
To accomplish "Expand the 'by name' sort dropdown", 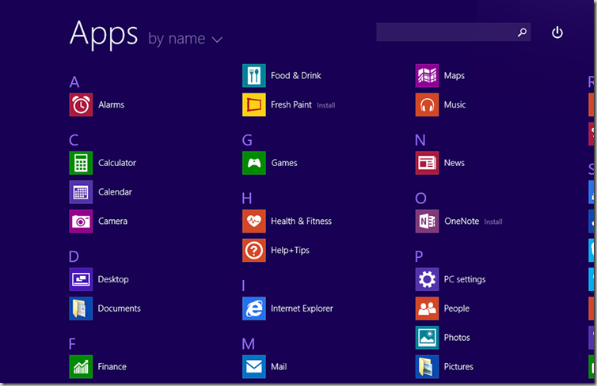I will (x=185, y=39).
